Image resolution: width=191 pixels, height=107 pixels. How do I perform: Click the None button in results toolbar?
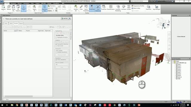pos(52,27)
